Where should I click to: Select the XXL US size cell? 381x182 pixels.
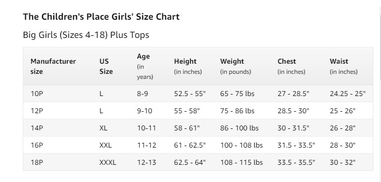[x=106, y=145]
